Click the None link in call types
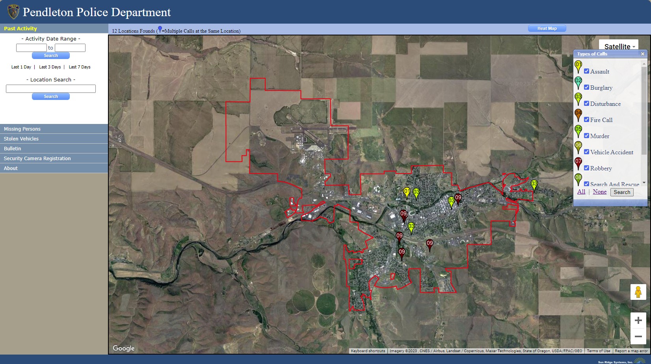 (x=599, y=192)
